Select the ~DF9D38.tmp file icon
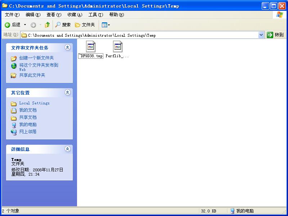This screenshot has width=288, height=216. click(91, 47)
